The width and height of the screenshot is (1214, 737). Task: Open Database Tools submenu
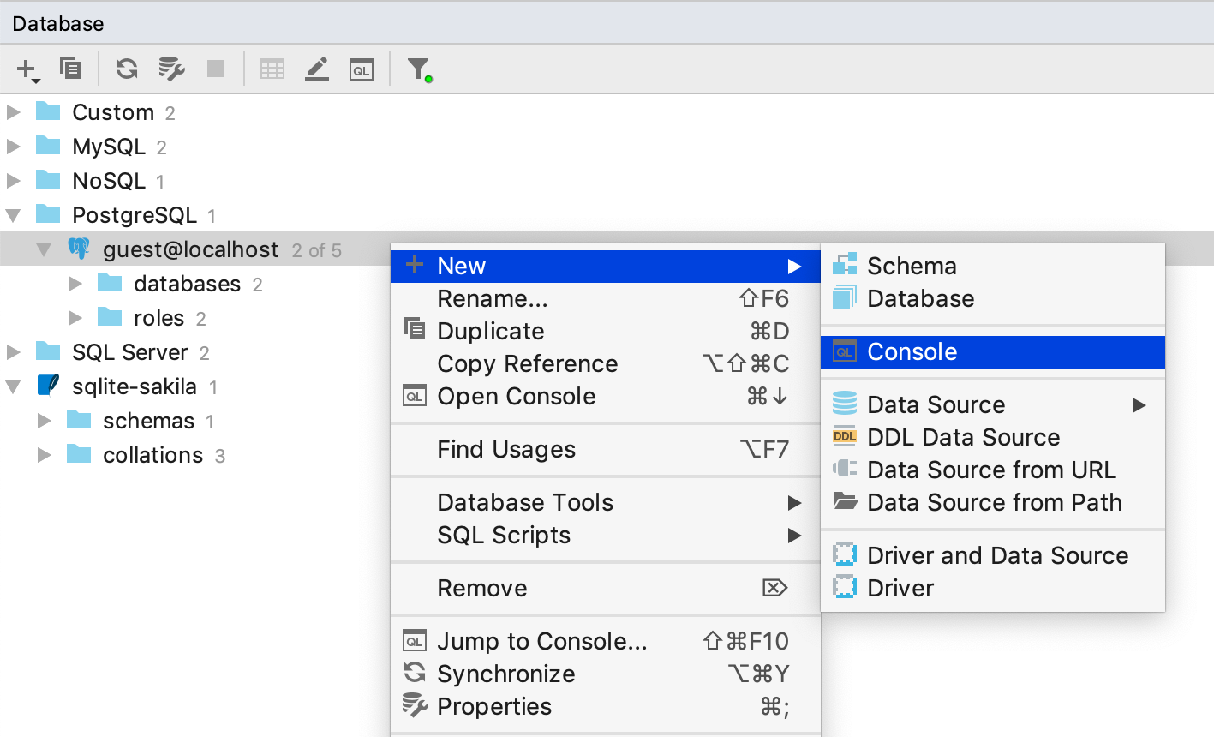coord(605,502)
